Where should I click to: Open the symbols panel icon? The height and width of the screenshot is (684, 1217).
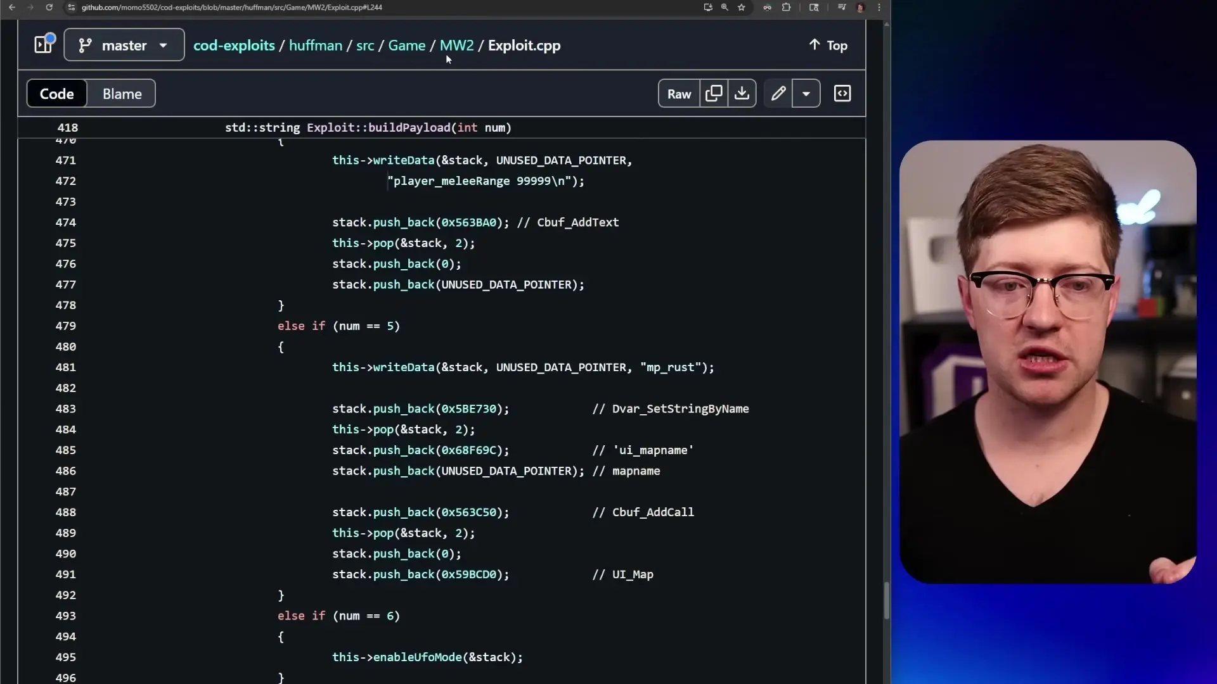tap(842, 94)
